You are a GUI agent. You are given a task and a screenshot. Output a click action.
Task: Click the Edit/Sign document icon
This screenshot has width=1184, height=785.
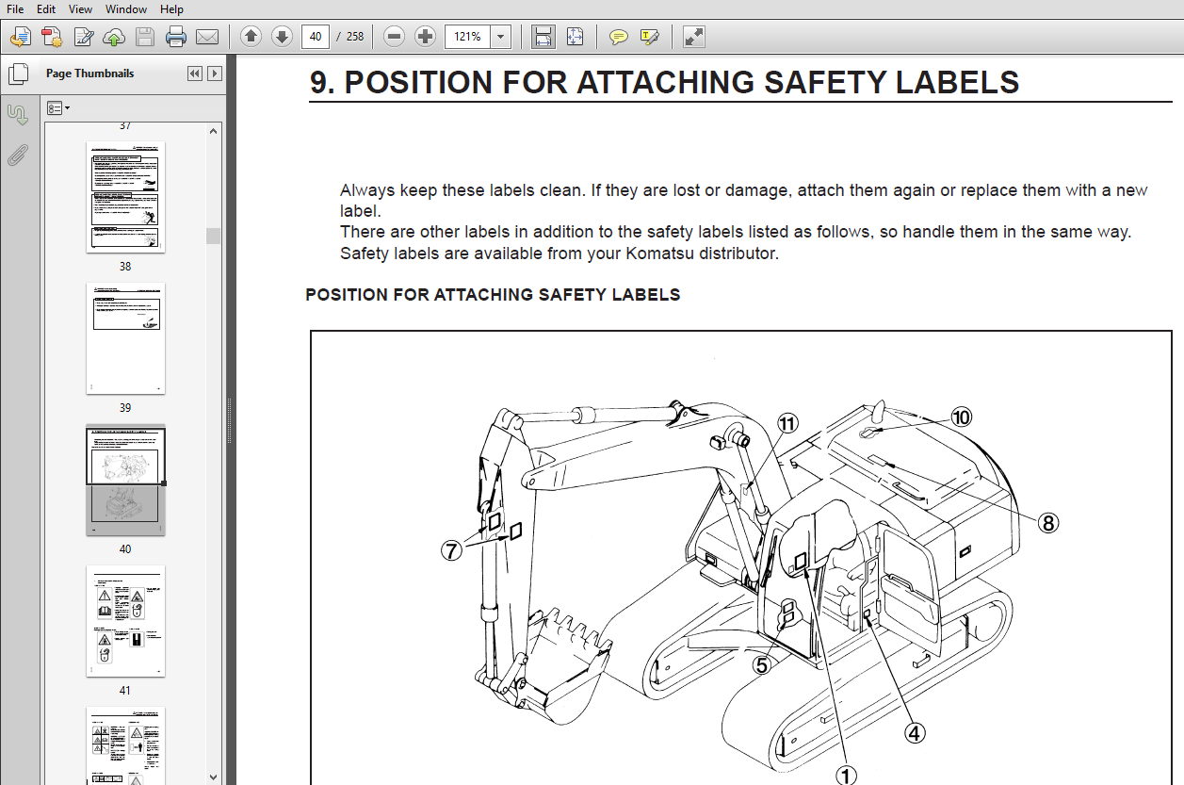tap(83, 37)
